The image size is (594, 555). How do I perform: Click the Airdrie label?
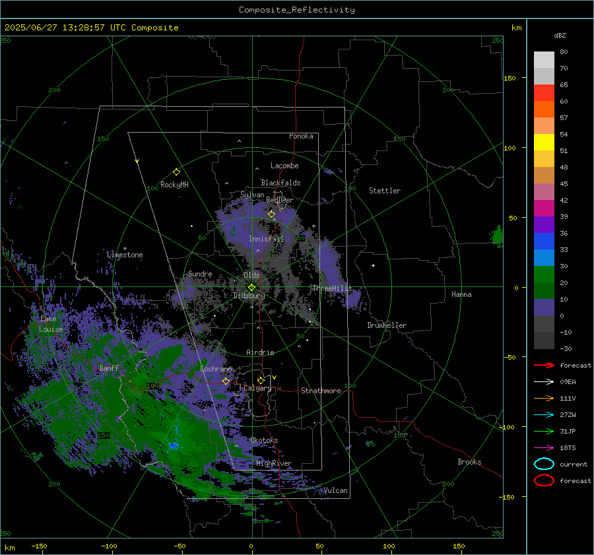tap(260, 352)
